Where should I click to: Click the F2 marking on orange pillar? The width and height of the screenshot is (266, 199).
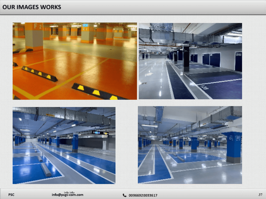[38, 26]
